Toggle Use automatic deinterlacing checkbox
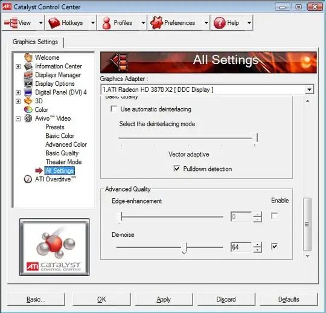The image size is (326, 313). [113, 109]
